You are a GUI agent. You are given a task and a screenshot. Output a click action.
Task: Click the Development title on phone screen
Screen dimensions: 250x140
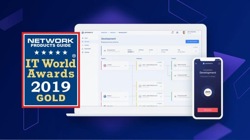(x=208, y=73)
